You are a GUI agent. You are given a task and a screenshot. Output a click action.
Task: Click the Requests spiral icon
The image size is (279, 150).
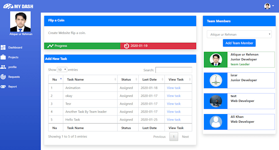point(3,76)
